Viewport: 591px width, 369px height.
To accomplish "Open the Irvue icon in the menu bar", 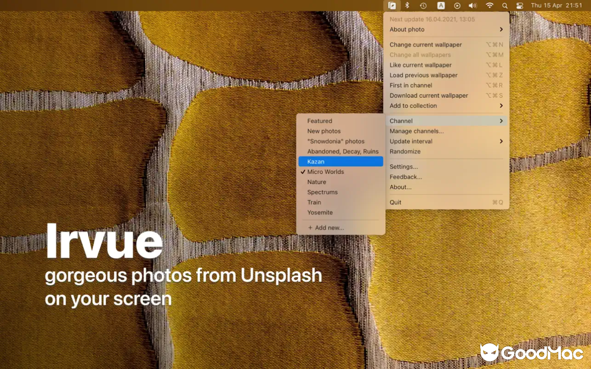I will point(392,6).
